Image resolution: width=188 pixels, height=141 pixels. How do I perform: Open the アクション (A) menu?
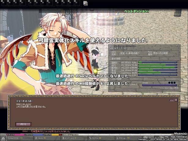[x=129, y=138]
